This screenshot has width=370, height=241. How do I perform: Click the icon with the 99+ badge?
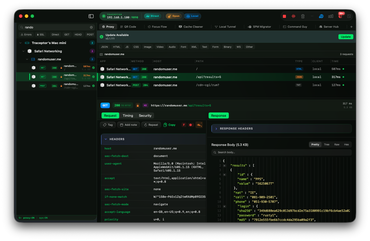(340, 16)
